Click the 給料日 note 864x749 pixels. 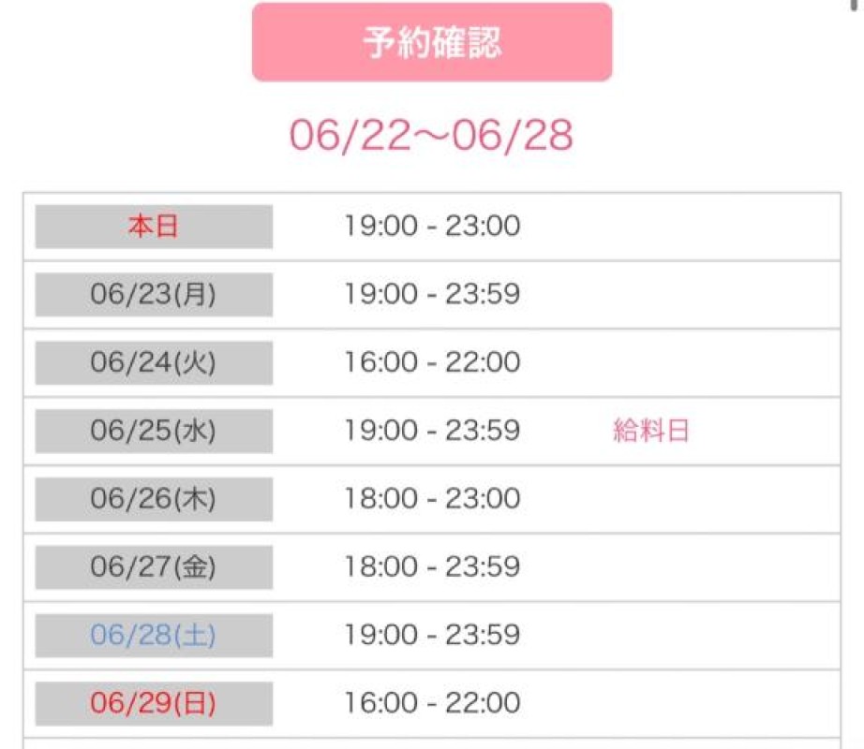click(651, 431)
